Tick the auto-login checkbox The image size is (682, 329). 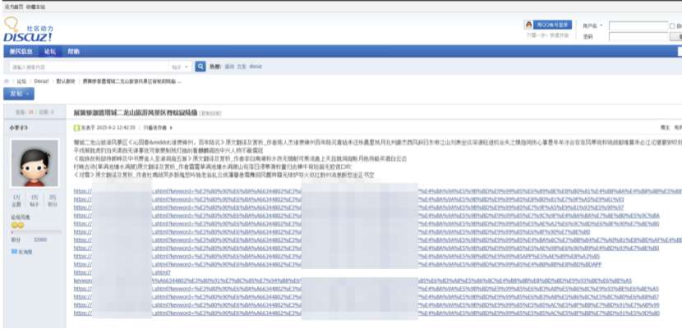click(673, 25)
